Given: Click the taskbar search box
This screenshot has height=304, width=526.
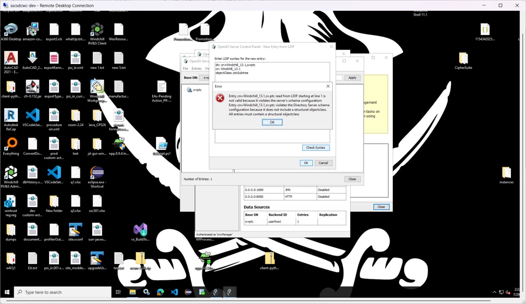Looking at the screenshot, I should (x=63, y=292).
